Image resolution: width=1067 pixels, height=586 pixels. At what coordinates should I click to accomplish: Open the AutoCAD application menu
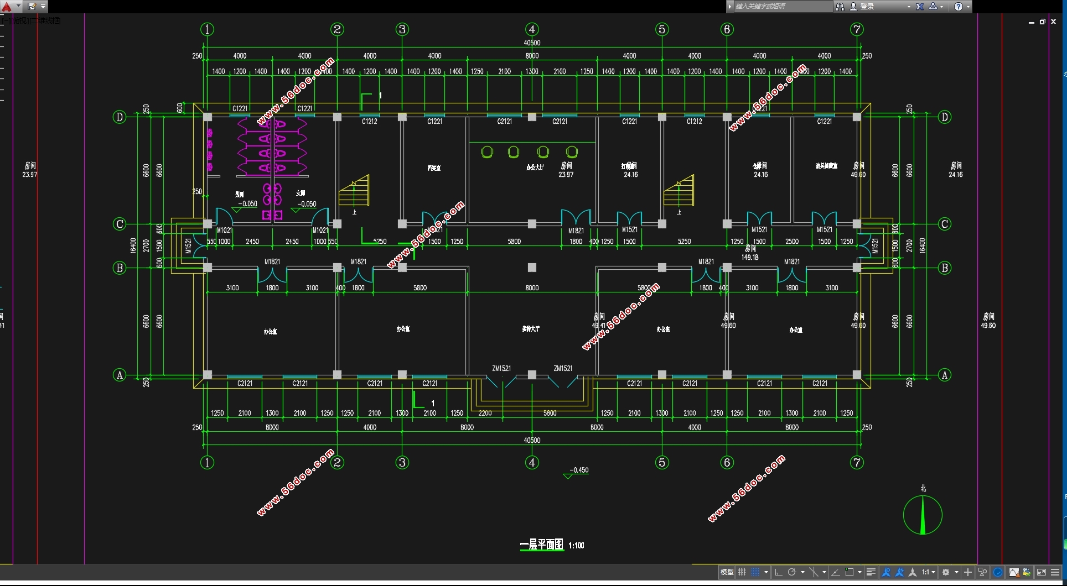(x=8, y=7)
